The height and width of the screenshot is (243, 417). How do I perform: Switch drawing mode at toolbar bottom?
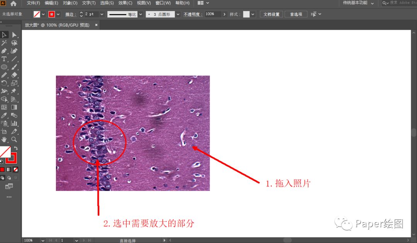coord(8,178)
